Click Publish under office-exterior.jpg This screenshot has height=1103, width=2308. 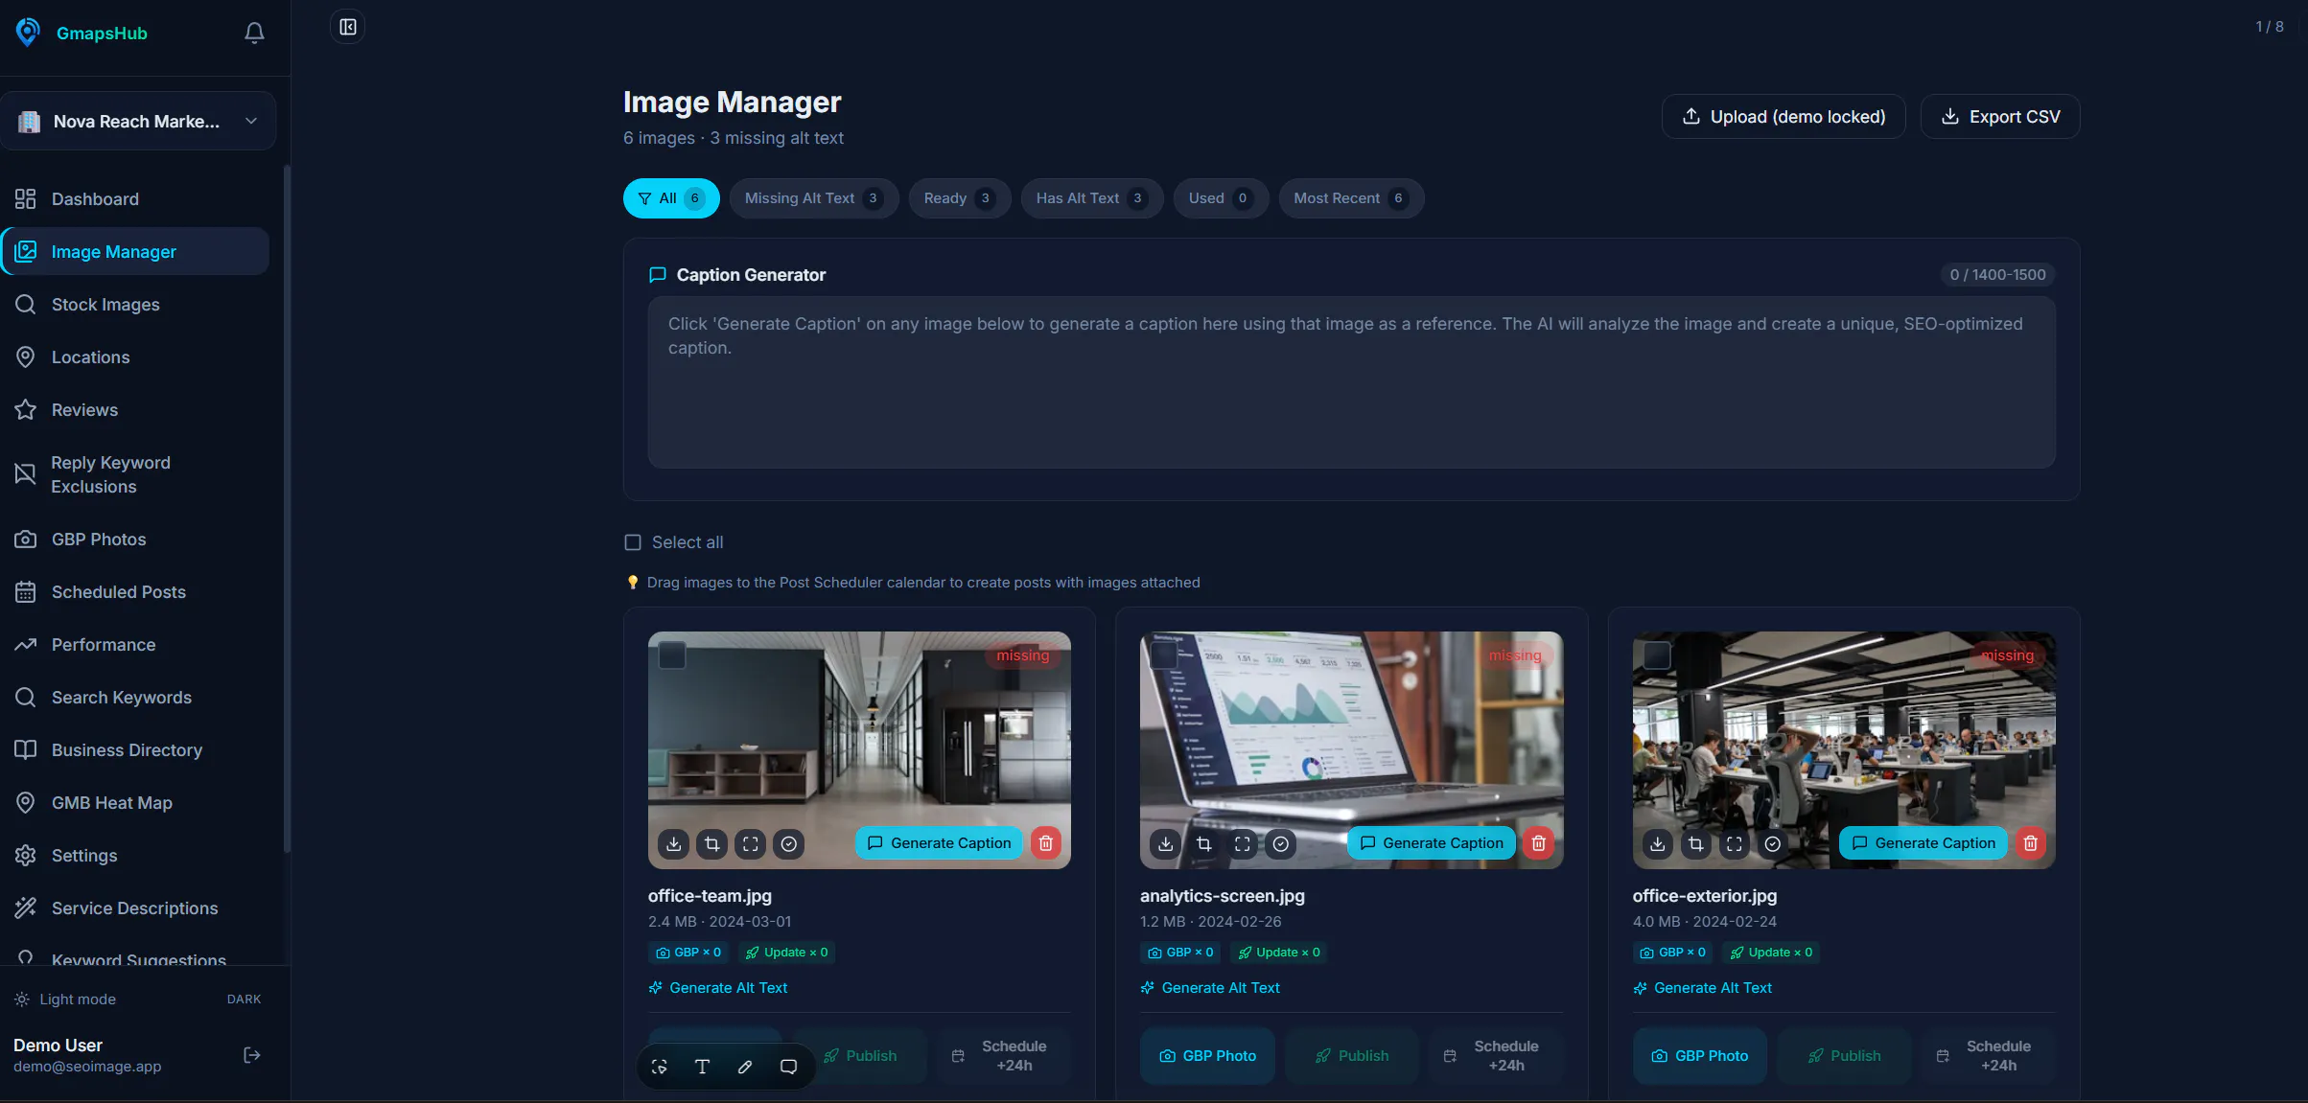(1844, 1056)
